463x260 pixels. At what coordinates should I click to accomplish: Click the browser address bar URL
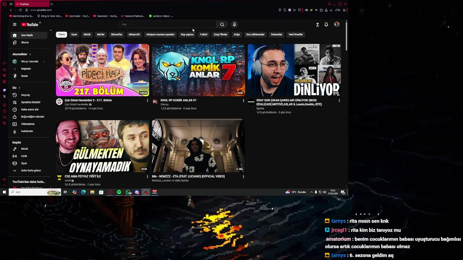[41, 10]
